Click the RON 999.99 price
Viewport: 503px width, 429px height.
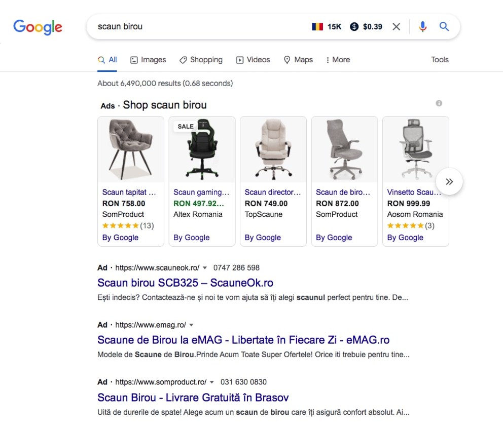(409, 204)
